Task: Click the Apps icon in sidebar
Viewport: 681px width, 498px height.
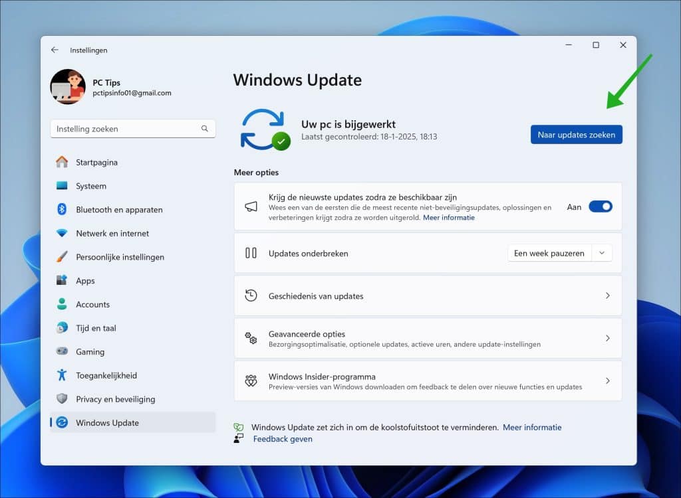Action: point(62,280)
